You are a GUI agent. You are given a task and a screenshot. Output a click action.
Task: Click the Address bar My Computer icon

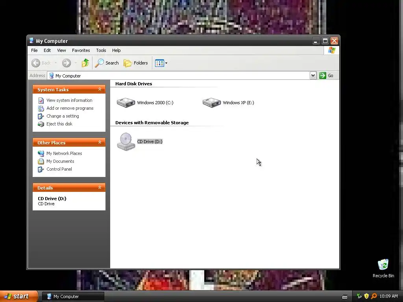[x=52, y=75]
